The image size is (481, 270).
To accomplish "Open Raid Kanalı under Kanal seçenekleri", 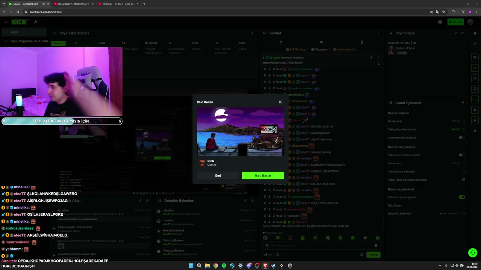I will 395,205.
